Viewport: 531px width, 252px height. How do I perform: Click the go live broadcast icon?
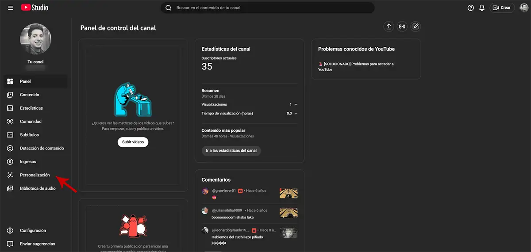click(402, 27)
